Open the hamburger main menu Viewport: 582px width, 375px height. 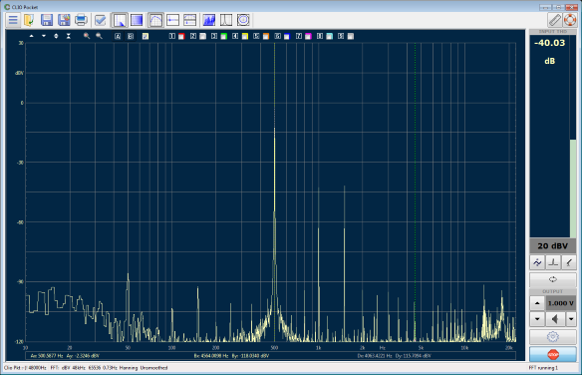(13, 20)
